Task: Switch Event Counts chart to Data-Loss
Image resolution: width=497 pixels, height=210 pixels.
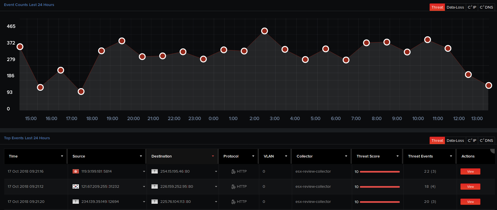Action: [x=455, y=7]
